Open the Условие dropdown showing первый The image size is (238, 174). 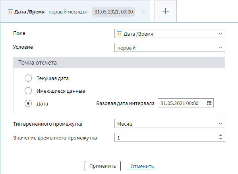point(170,48)
